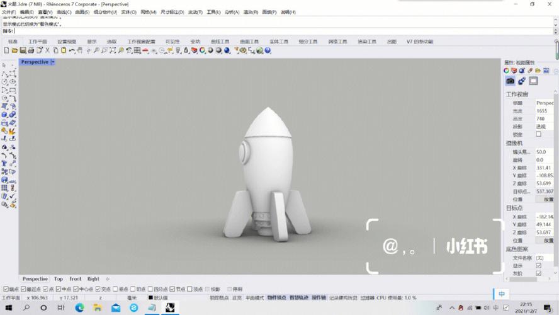
Task: Switch to the Front viewport tab
Action: point(75,279)
